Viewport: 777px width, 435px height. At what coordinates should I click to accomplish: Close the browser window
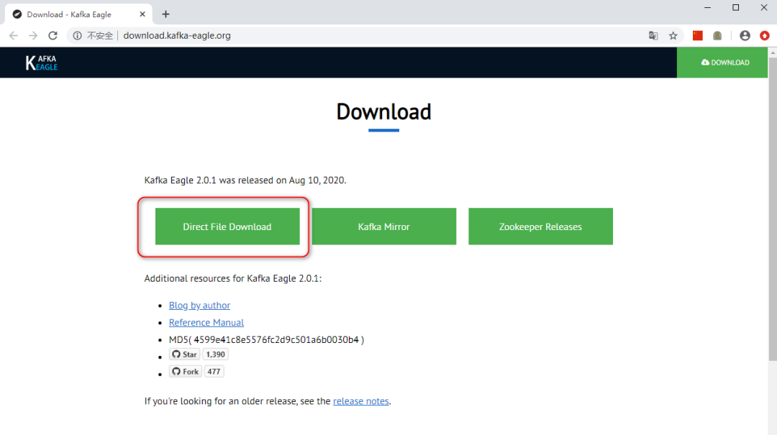tap(763, 7)
